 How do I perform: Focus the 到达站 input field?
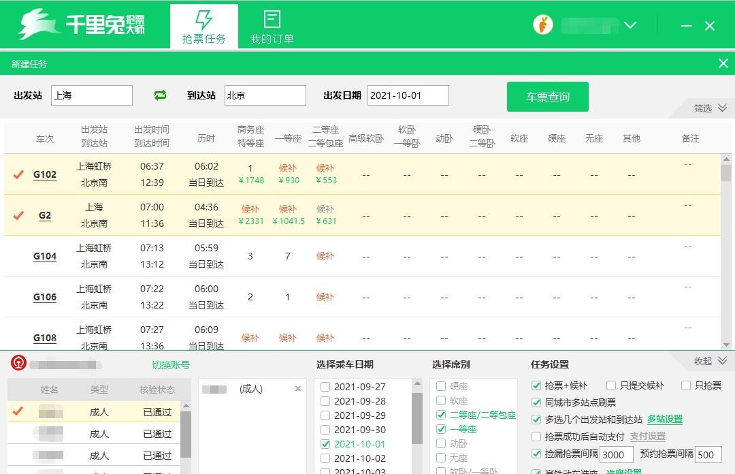265,95
